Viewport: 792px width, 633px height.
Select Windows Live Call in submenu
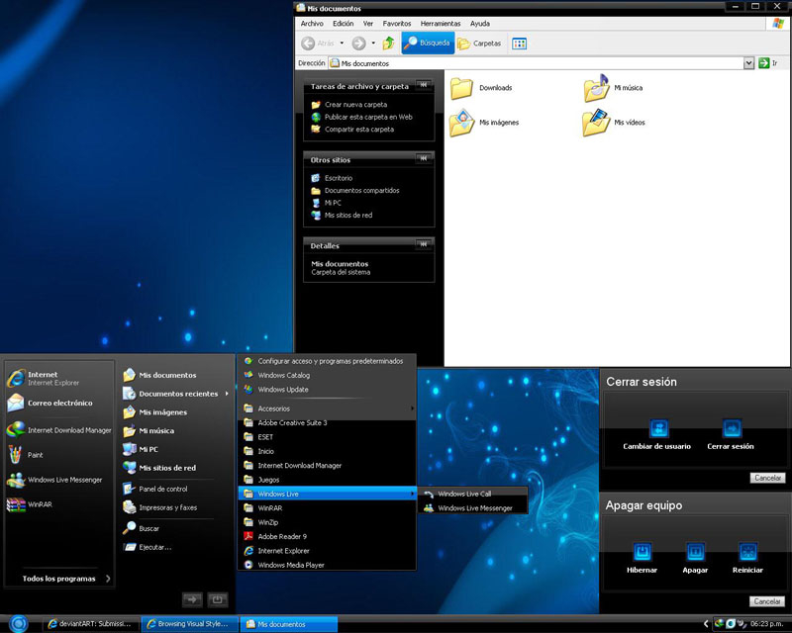pos(473,494)
